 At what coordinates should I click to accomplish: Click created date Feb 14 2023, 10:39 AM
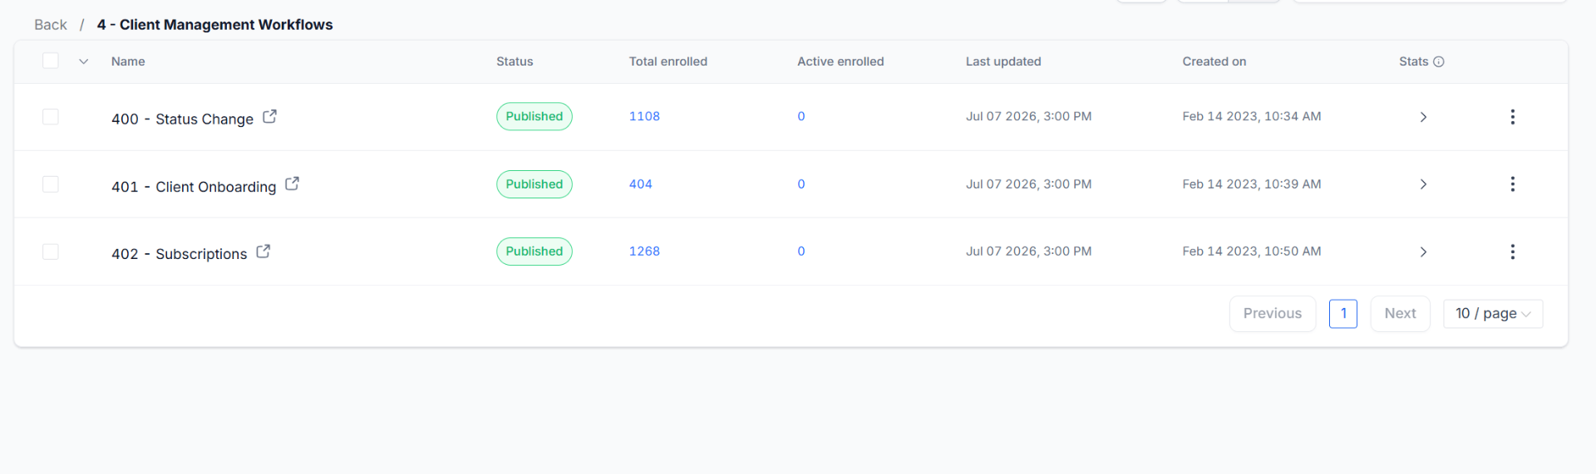[1252, 184]
